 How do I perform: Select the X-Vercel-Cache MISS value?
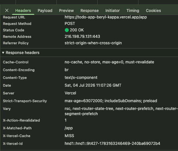[69, 135]
